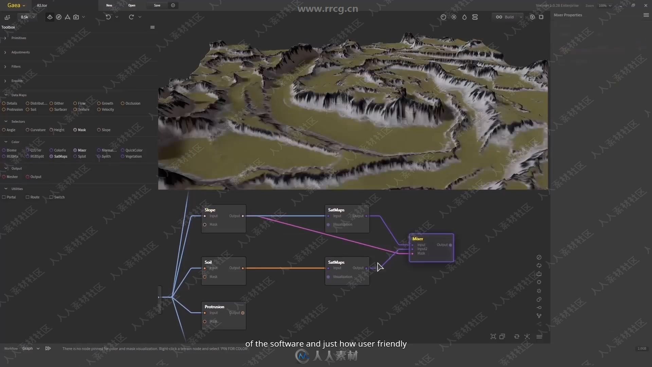The width and height of the screenshot is (652, 367).
Task: Open the Zoom 100% dropdown
Action: pyautogui.click(x=605, y=5)
